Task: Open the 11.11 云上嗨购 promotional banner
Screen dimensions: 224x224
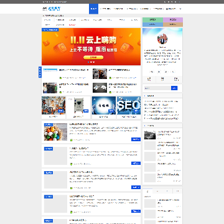Action: [91, 47]
